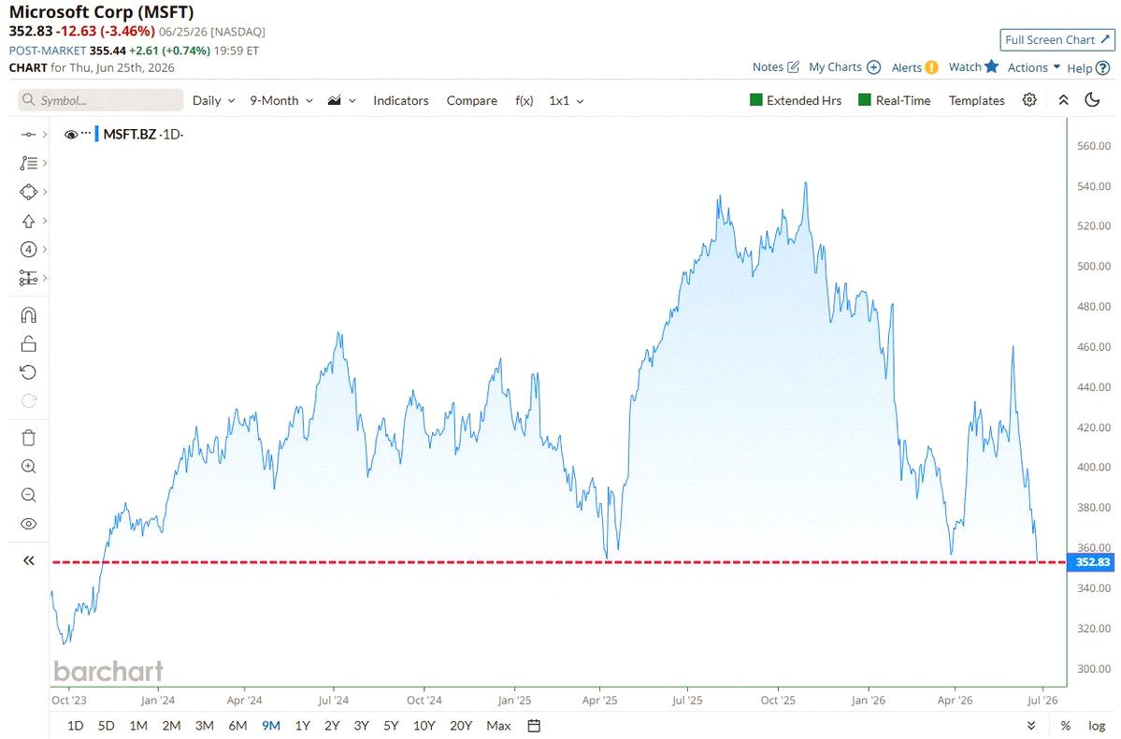
Task: Select the 5Y time range
Action: pyautogui.click(x=391, y=725)
